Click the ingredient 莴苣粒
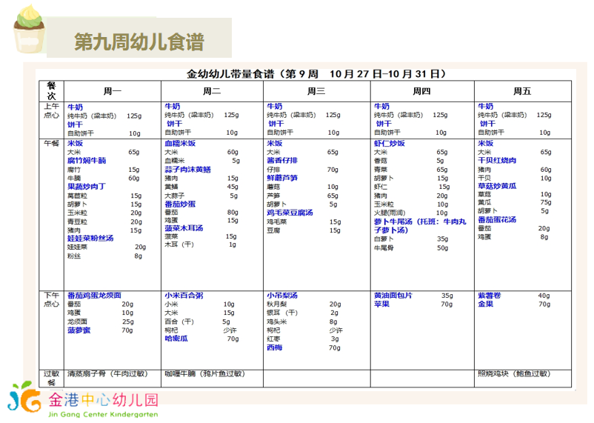Viewport: 594px width, 423px height. [x=77, y=196]
